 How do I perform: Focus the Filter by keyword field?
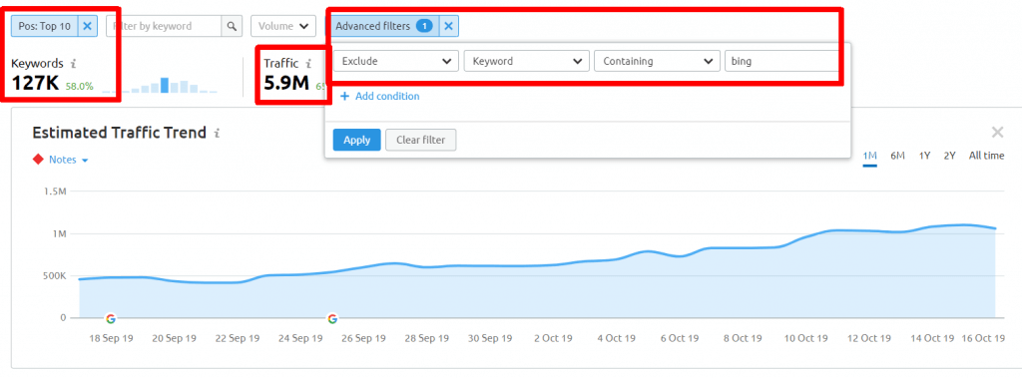(x=164, y=26)
